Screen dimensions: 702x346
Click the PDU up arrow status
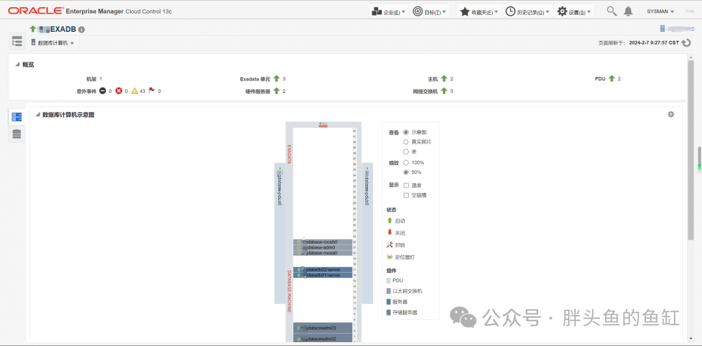click(x=612, y=79)
